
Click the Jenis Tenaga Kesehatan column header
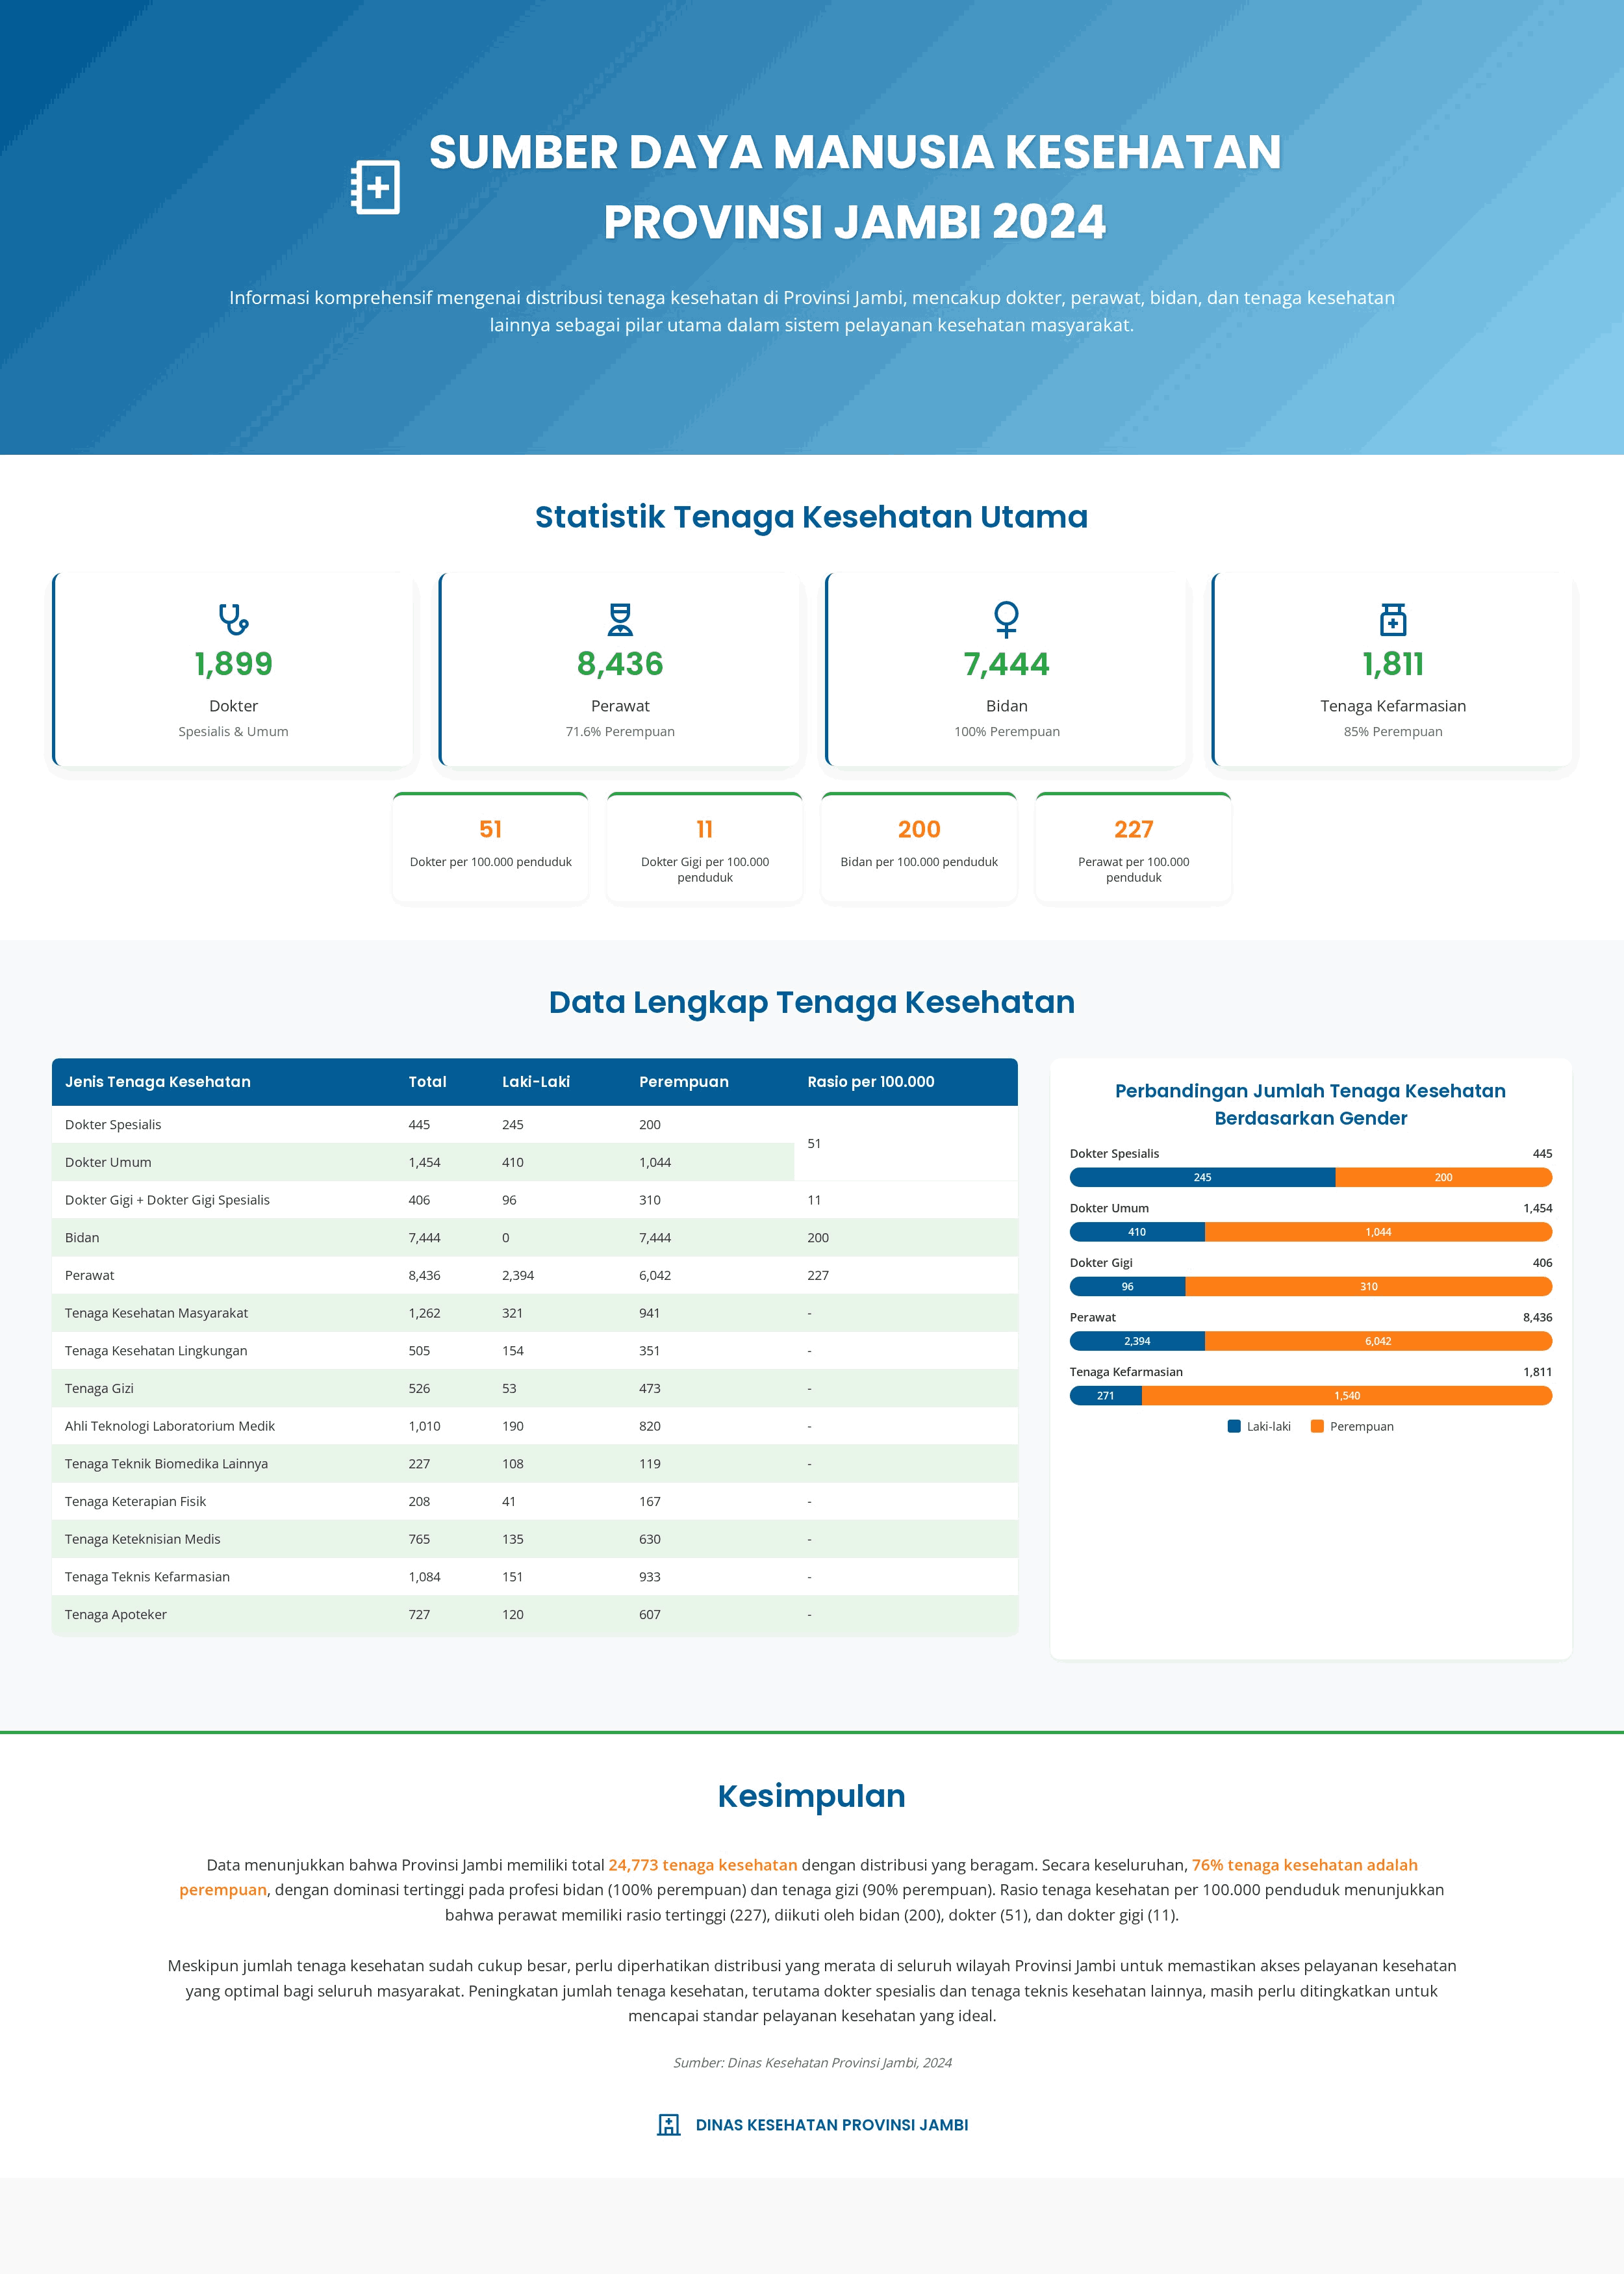point(158,1081)
